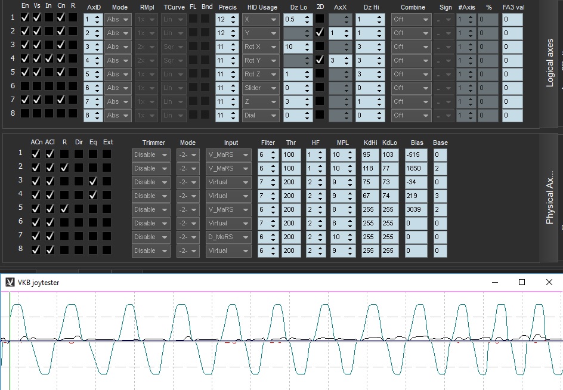Open Mode dropdown for physical axis 4

coord(188,196)
